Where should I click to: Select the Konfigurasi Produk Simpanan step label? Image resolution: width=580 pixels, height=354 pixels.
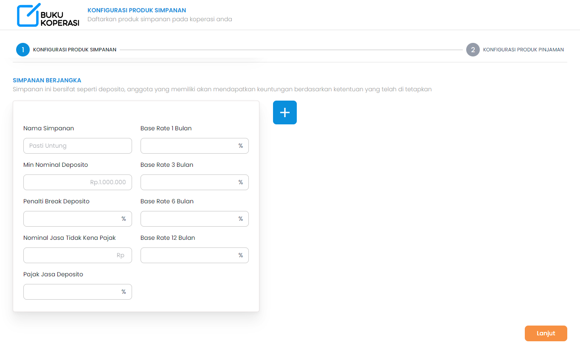click(75, 50)
